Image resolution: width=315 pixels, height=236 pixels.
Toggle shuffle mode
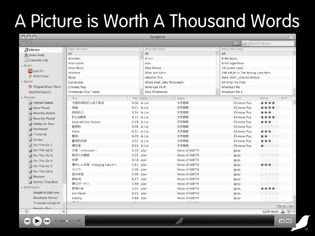click(281, 221)
